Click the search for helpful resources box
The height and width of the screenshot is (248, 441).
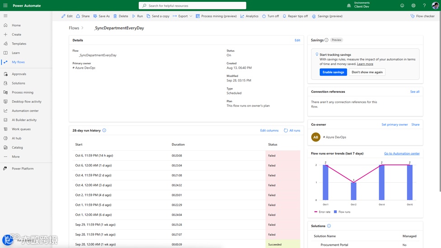[x=192, y=5]
